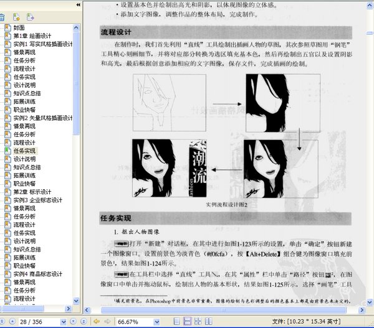Click the grey next view arrow

click(x=107, y=322)
